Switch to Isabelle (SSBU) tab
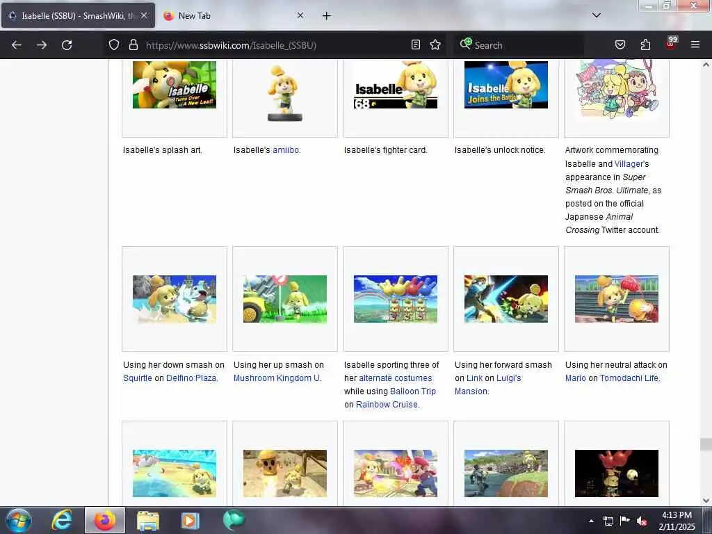Image resolution: width=712 pixels, height=534 pixels. tap(78, 15)
